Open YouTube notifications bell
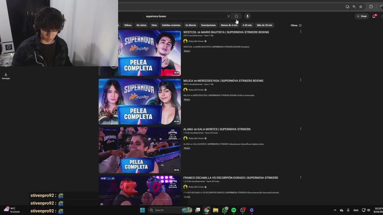This screenshot has height=215, width=383. pyautogui.click(x=374, y=16)
